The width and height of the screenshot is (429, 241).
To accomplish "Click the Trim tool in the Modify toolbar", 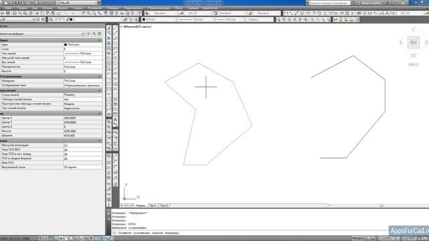I will pos(109,74).
